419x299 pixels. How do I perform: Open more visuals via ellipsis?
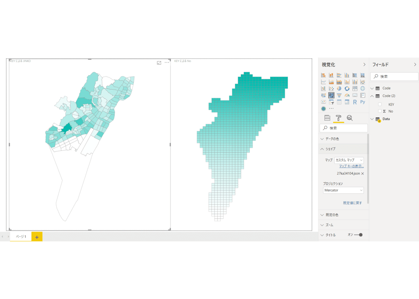pos(331,109)
